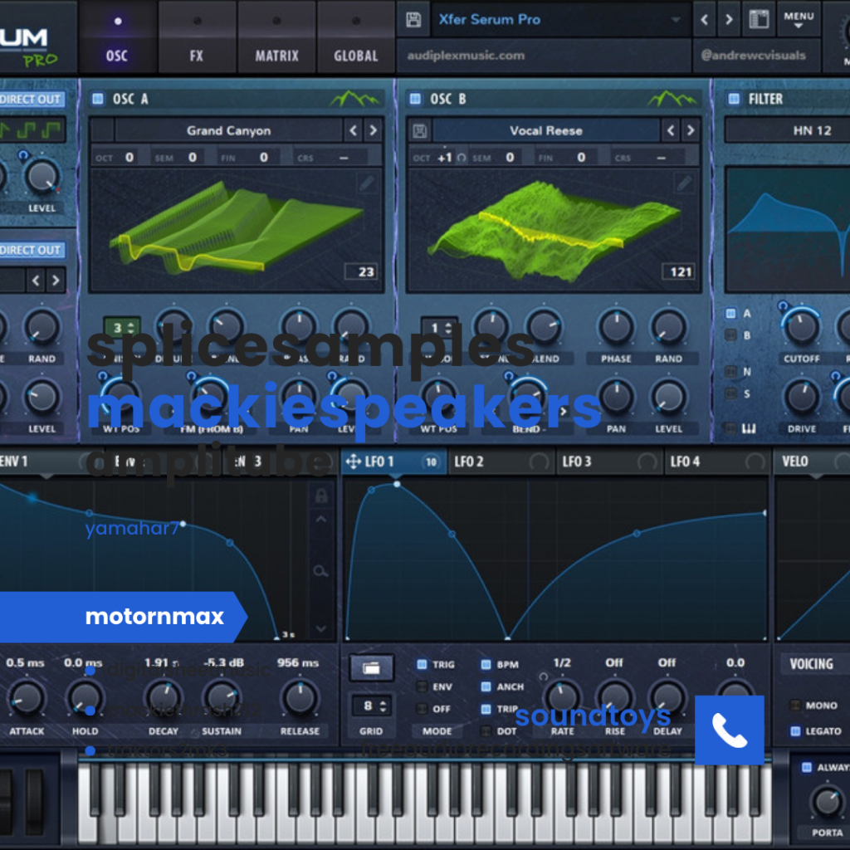Image resolution: width=850 pixels, height=850 pixels.
Task: Switch to the MATRIX tab
Action: [276, 37]
